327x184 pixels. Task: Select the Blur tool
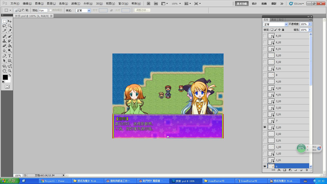click(x=4, y=50)
